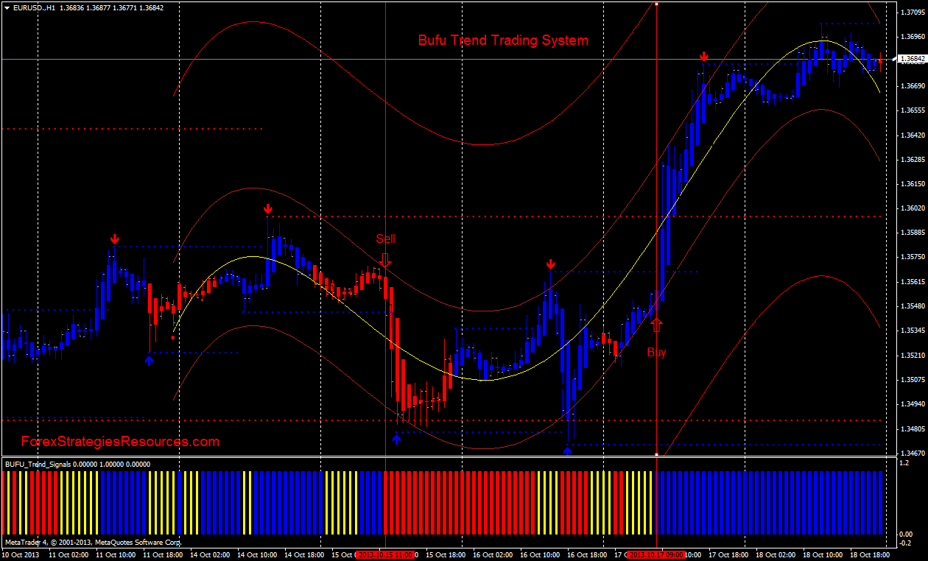Click the blue up arrow under the 11 Oct 18:00 low
Image resolution: width=928 pixels, height=561 pixels.
click(150, 360)
